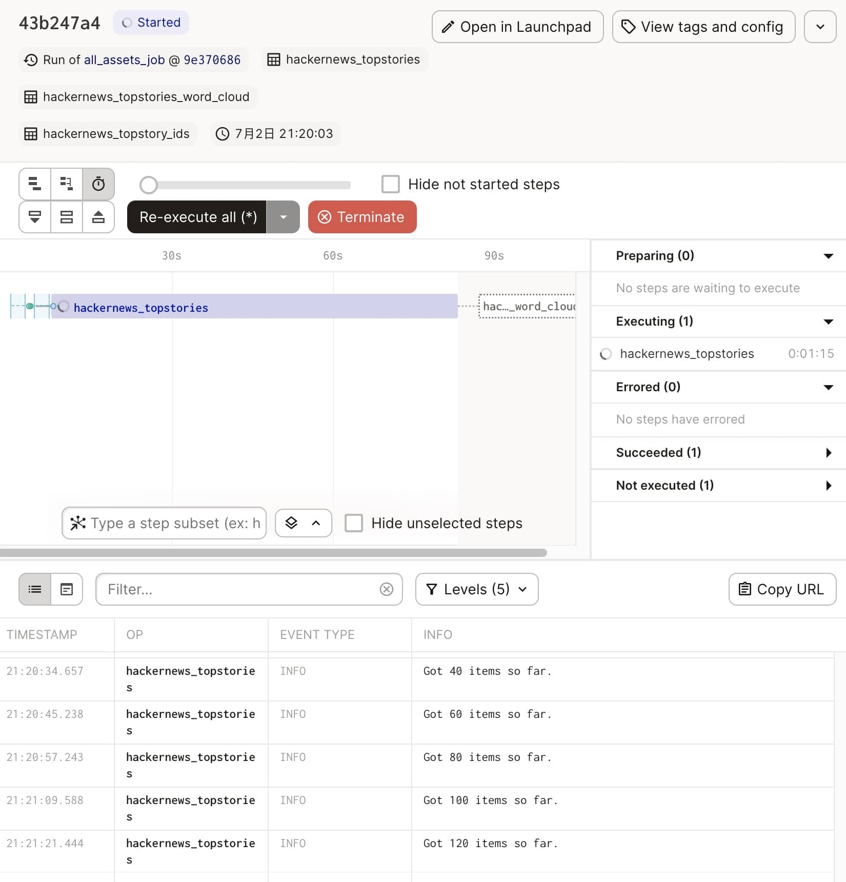Switch to raw compute log view
This screenshot has height=882, width=846.
click(67, 589)
